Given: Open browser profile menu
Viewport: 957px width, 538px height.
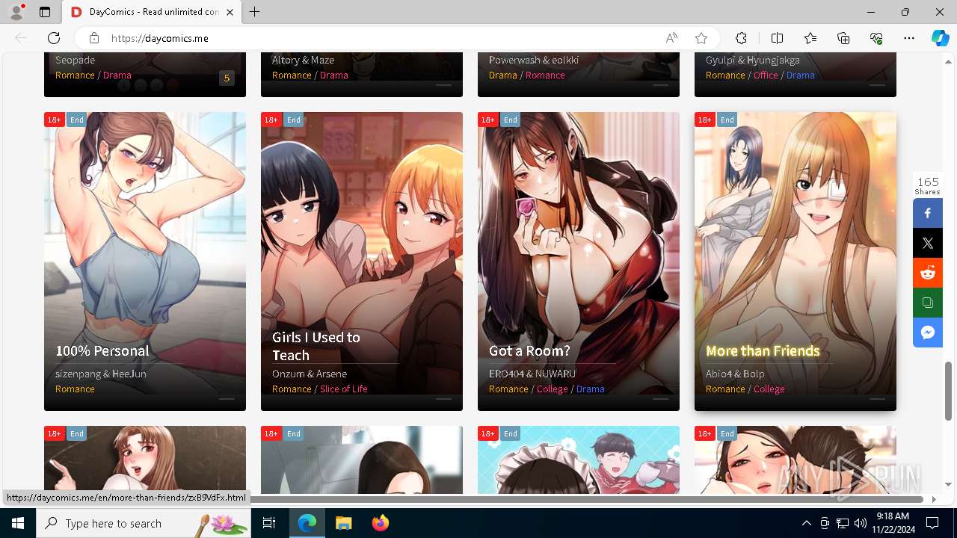Looking at the screenshot, I should [16, 12].
